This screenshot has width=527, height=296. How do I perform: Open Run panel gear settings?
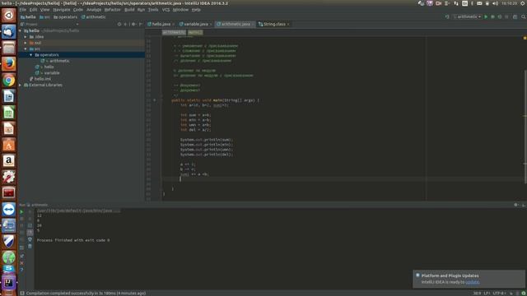[516, 205]
